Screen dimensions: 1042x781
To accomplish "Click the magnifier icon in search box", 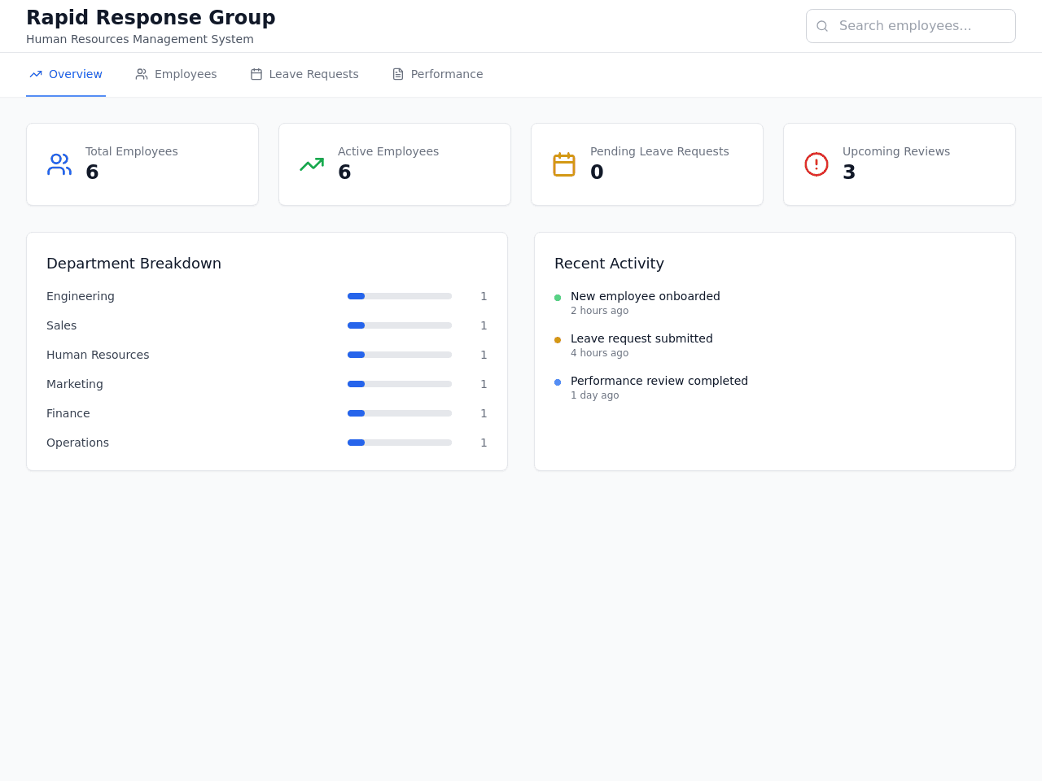I will pos(822,26).
